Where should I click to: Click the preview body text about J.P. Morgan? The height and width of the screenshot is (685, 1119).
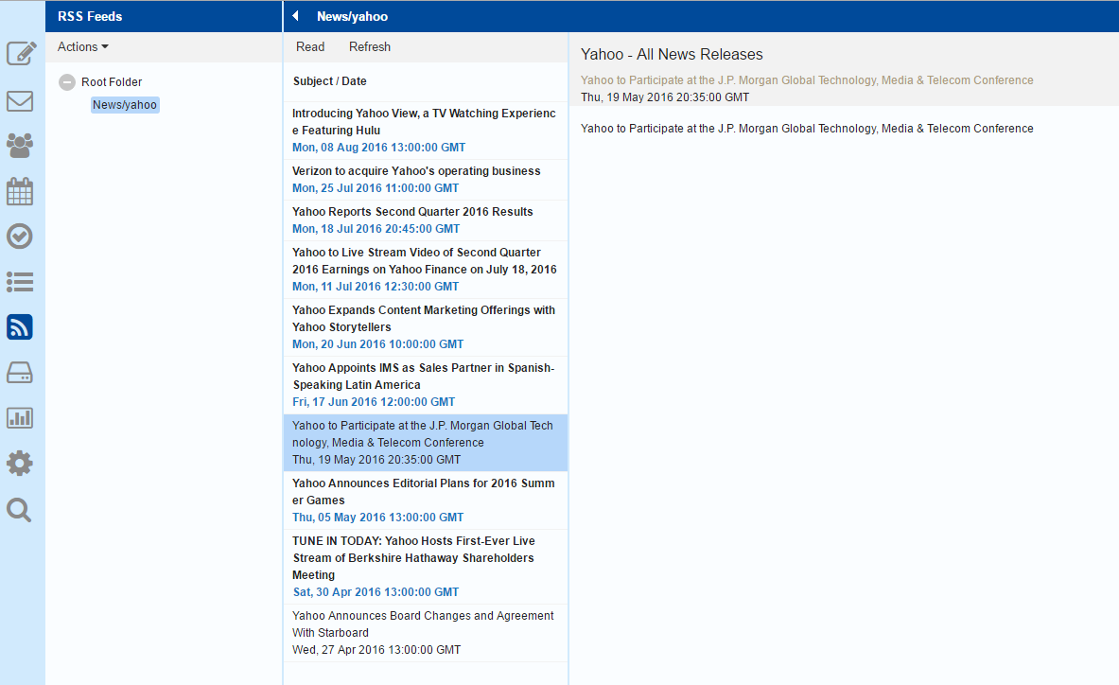pyautogui.click(x=807, y=130)
